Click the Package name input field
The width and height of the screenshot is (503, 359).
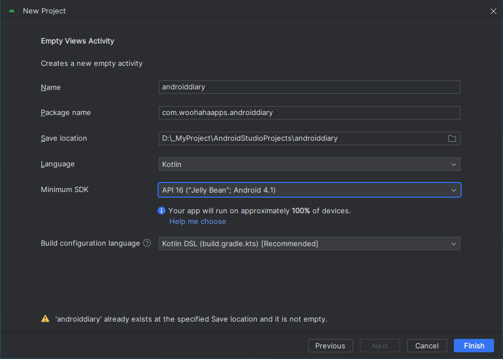310,113
